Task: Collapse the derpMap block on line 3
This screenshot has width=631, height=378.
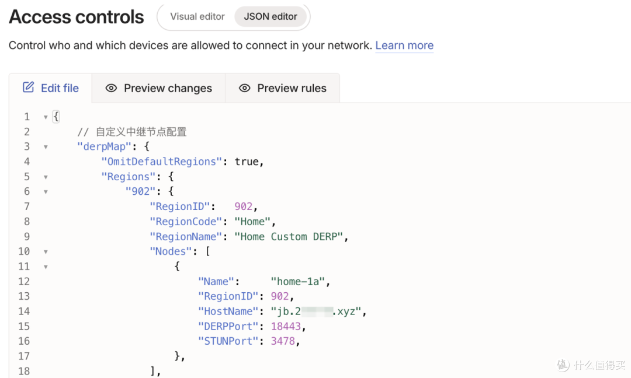Action: (46, 147)
